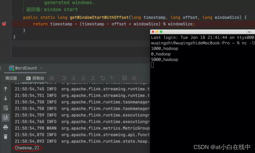Click '5000,hadoop' line in terminal
Image resolution: width=255 pixels, height=153 pixels.
tap(165, 59)
